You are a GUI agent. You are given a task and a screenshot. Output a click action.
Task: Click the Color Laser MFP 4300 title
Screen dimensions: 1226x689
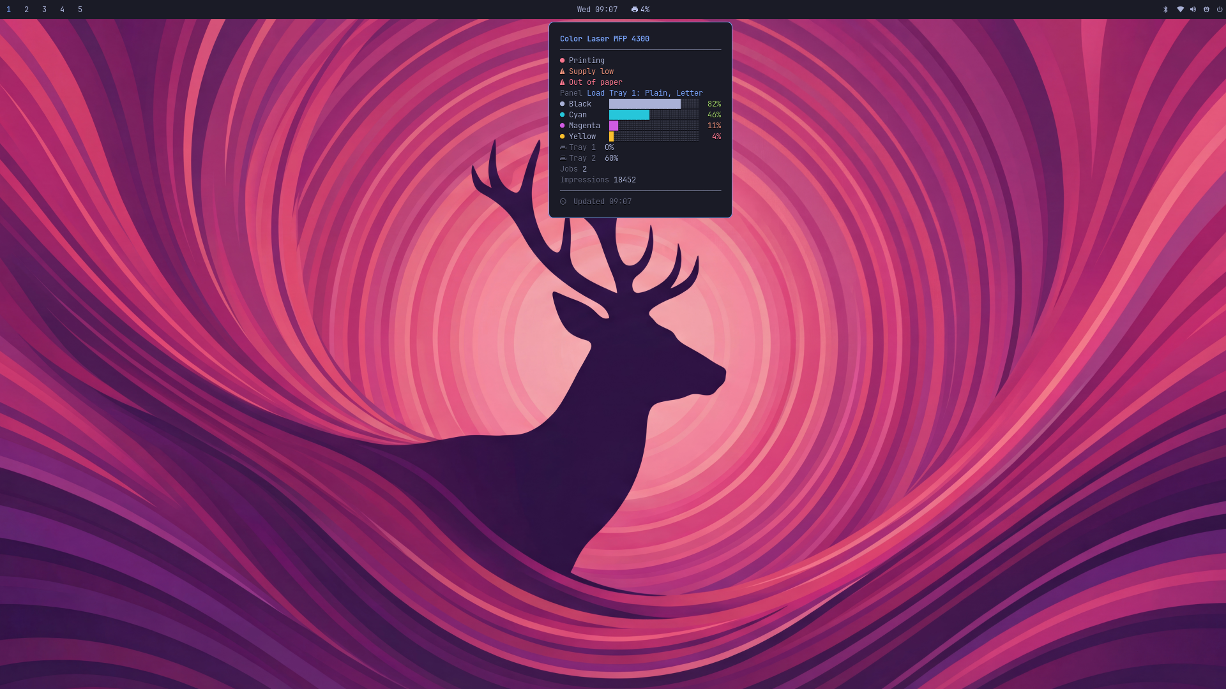[605, 39]
